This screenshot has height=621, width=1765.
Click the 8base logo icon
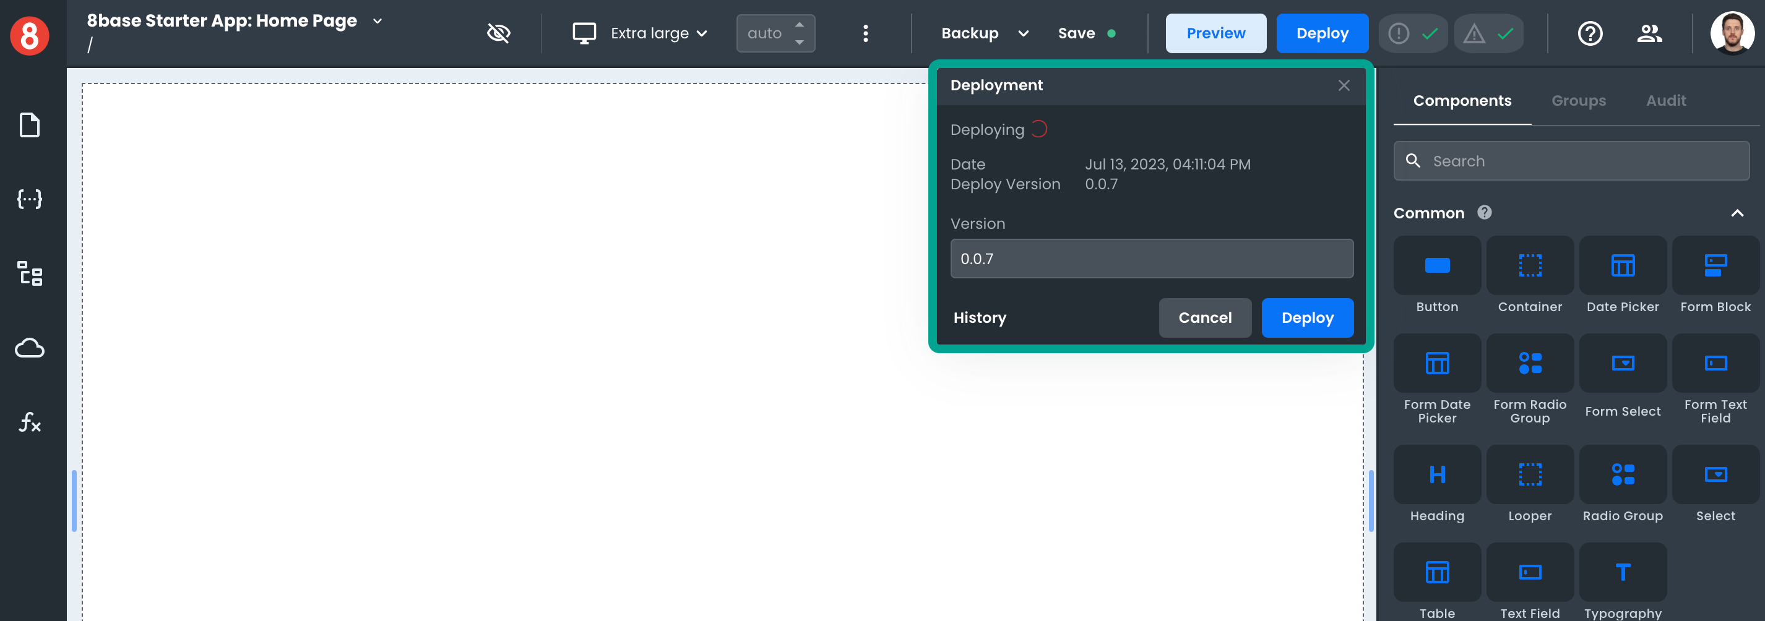pos(30,35)
